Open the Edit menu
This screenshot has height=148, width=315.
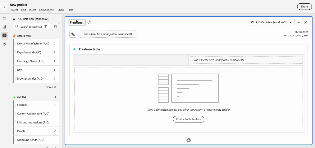click(x=24, y=10)
